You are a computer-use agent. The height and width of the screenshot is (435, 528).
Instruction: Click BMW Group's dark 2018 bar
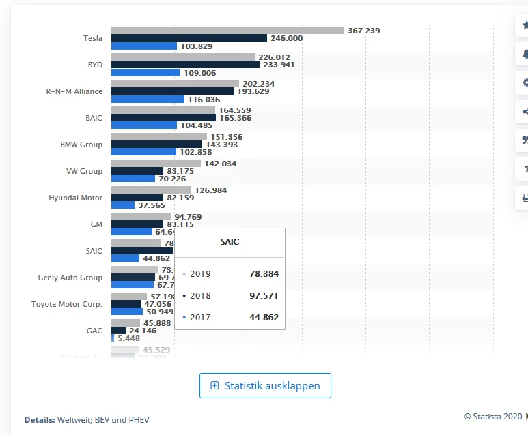tap(156, 144)
